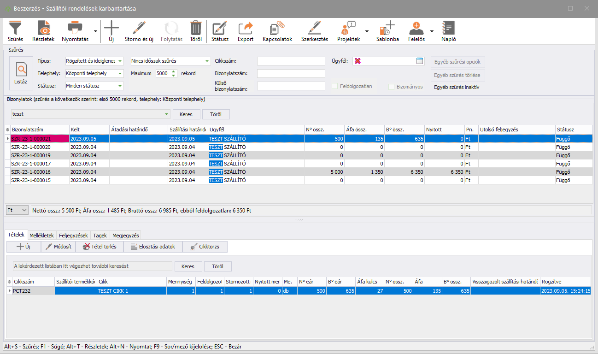598x354 pixels.
Task: Create new order with Új plus icon
Action: point(111,29)
